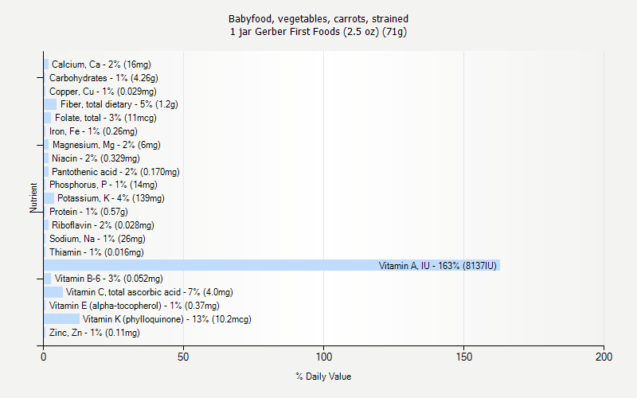Select 'Folate, total - 3% (11mcg)' label
This screenshot has height=398, width=637.
tap(106, 118)
